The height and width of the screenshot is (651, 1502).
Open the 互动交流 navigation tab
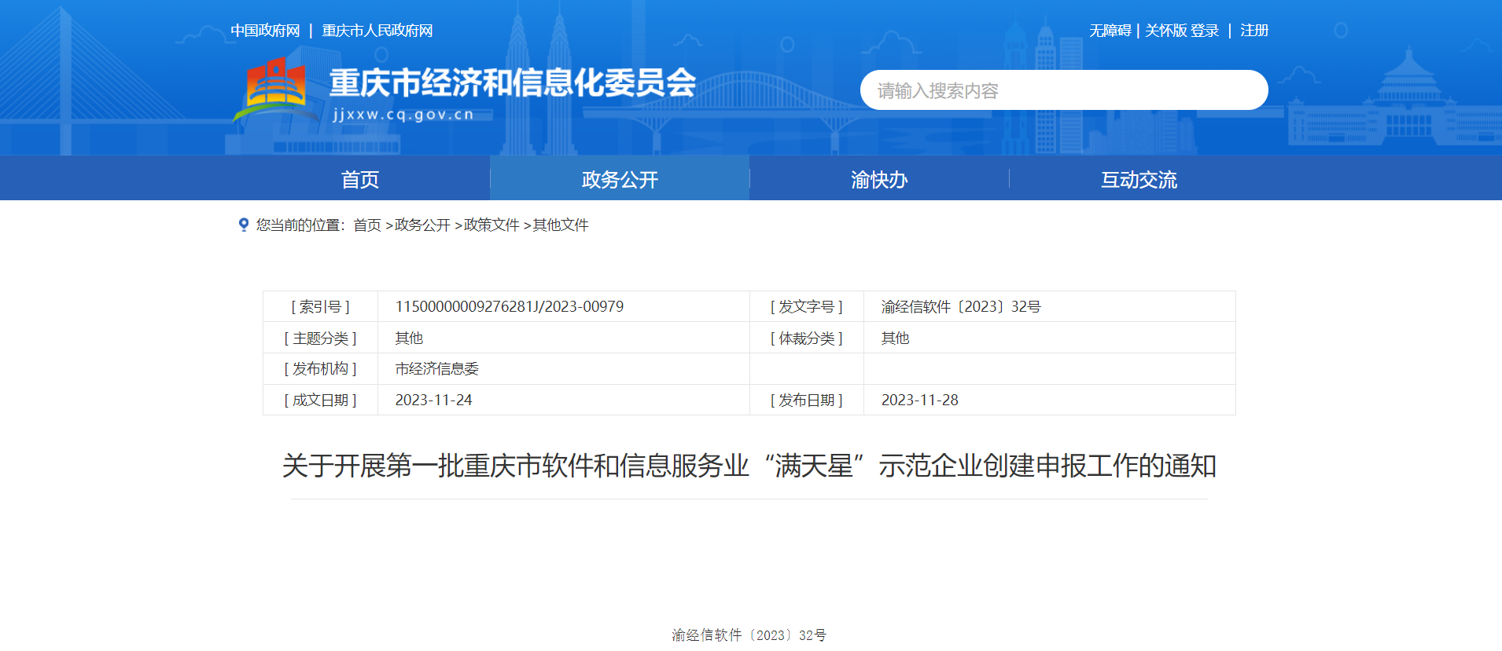(1139, 179)
